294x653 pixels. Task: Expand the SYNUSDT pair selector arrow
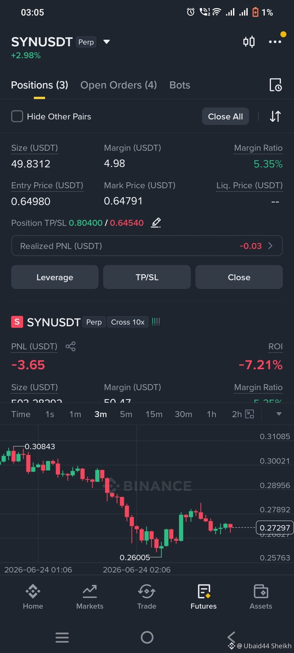(x=106, y=42)
